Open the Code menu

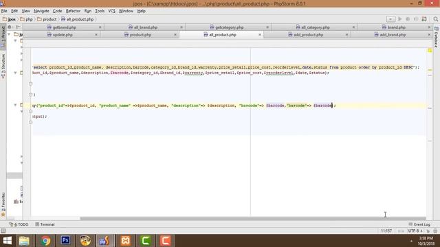pyautogui.click(x=57, y=11)
